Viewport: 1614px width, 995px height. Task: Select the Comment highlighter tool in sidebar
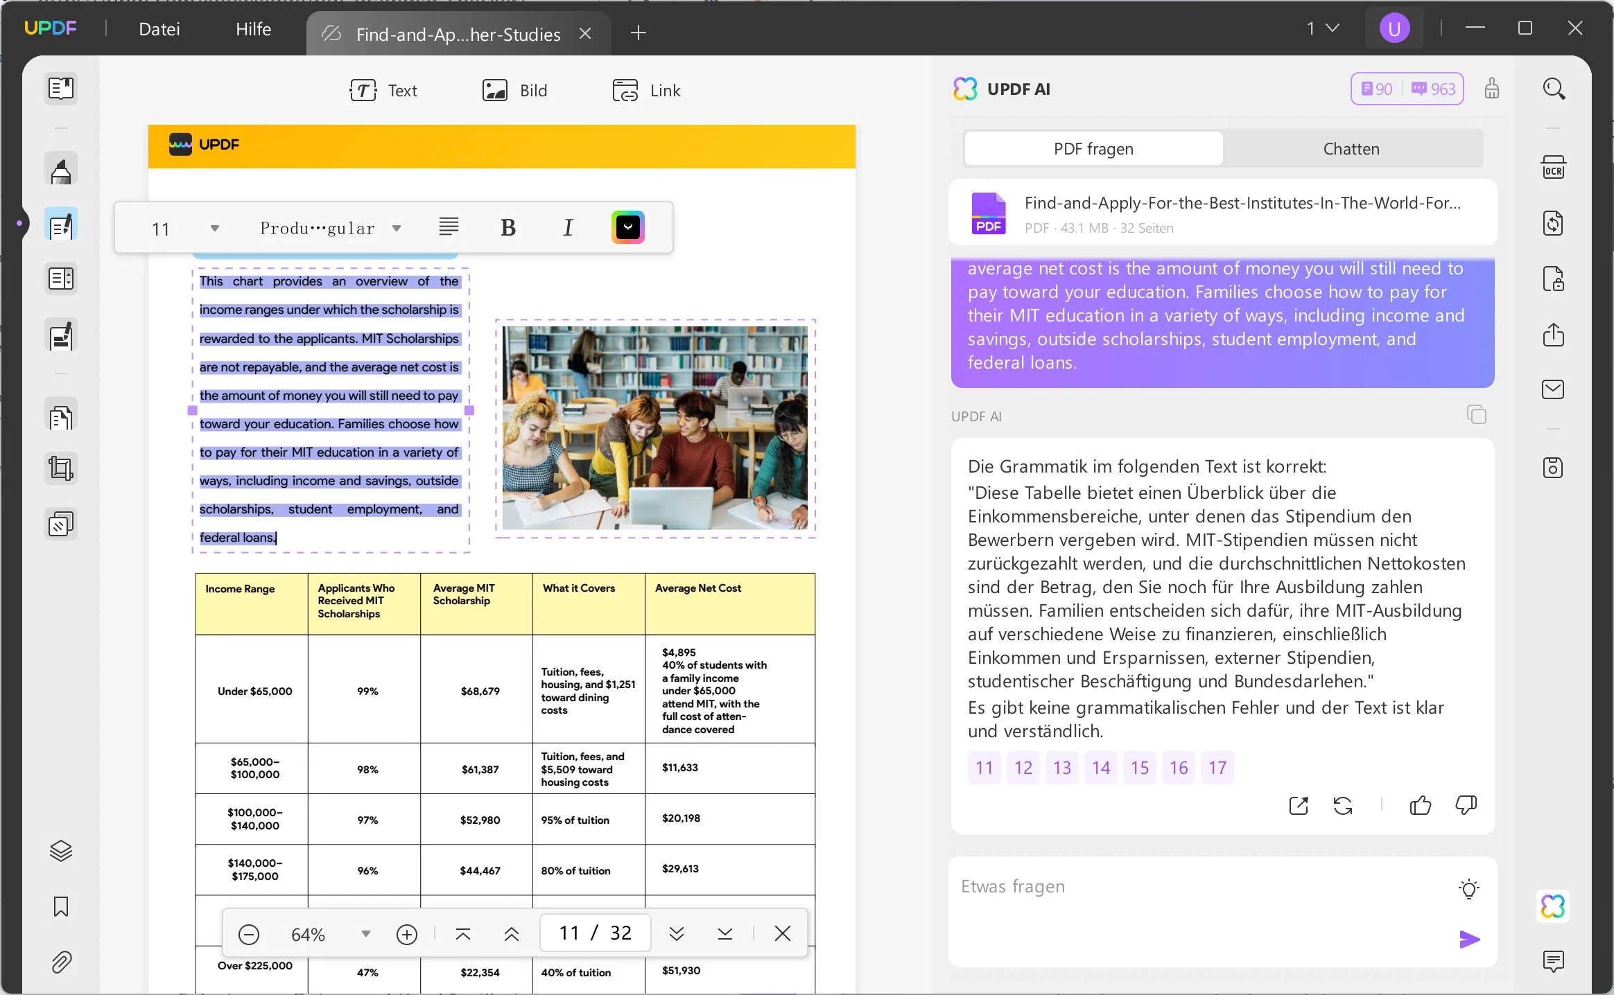click(x=61, y=170)
